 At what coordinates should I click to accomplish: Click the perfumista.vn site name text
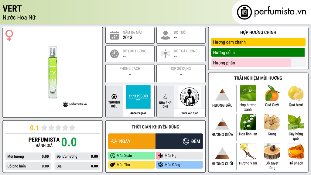coord(280,12)
